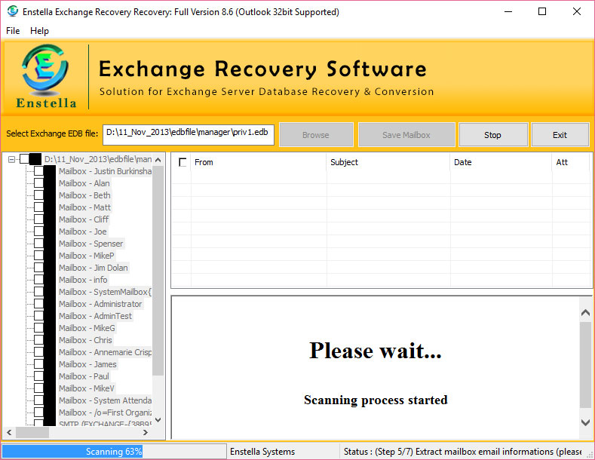
Task: Click the preview pane scroll down arrow
Action: click(x=585, y=422)
